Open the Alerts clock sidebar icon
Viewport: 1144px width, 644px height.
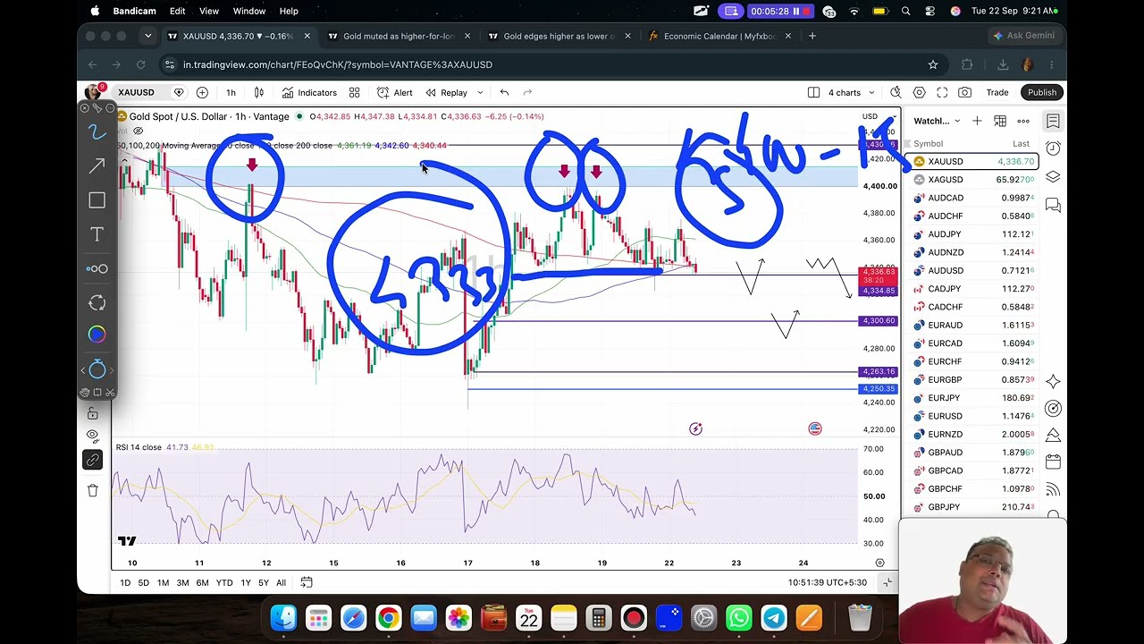point(1053,148)
